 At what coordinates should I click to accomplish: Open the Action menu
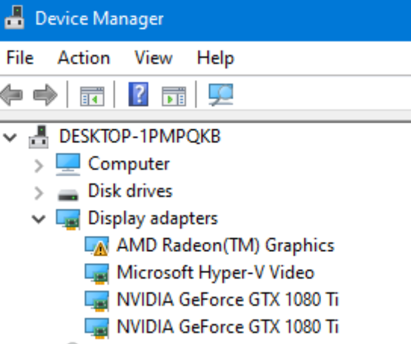[x=84, y=58]
